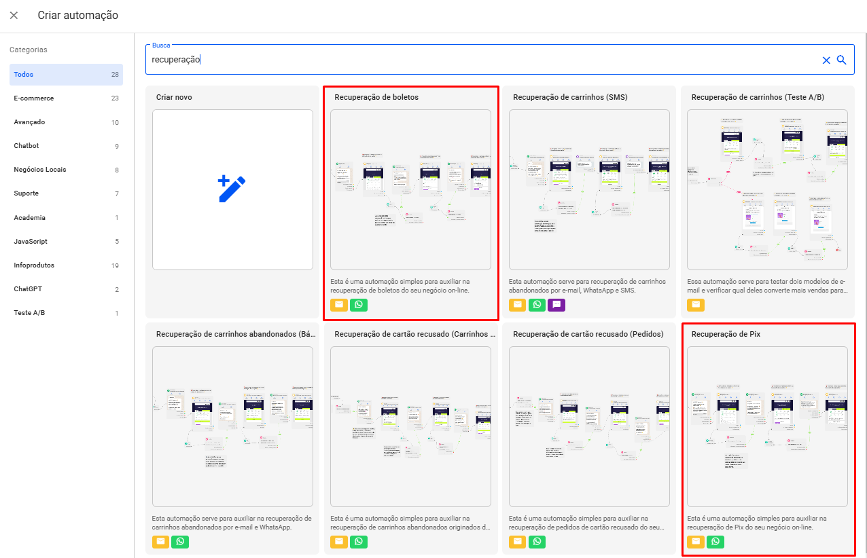Close the Criar automação dialog
867x558 pixels.
[x=14, y=15]
